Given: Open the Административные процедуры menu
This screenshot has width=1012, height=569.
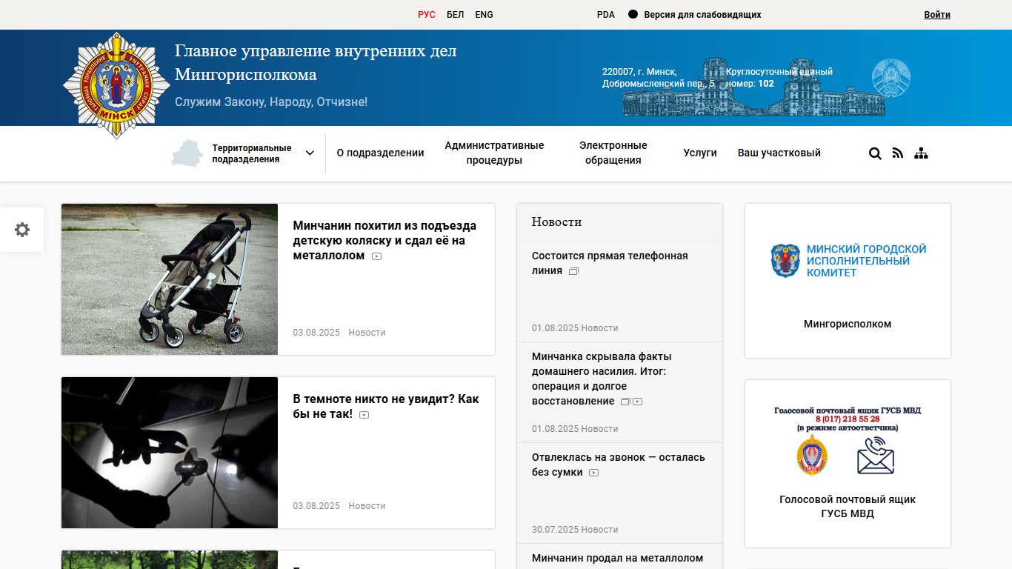Looking at the screenshot, I should pos(494,153).
